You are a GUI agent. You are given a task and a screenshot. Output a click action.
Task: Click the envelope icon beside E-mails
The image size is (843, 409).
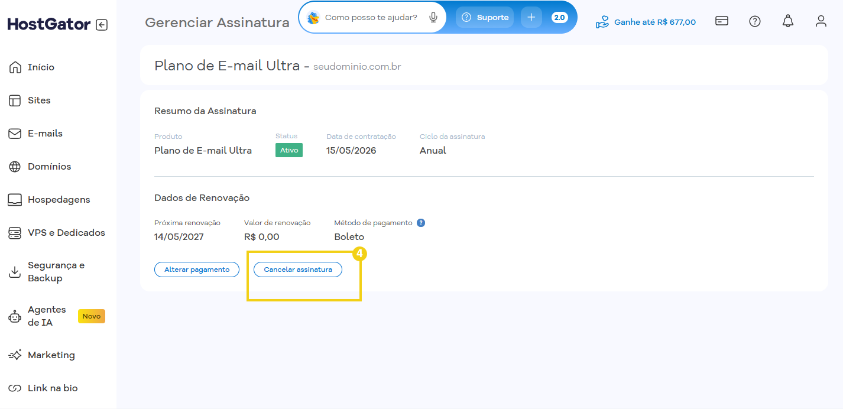15,134
